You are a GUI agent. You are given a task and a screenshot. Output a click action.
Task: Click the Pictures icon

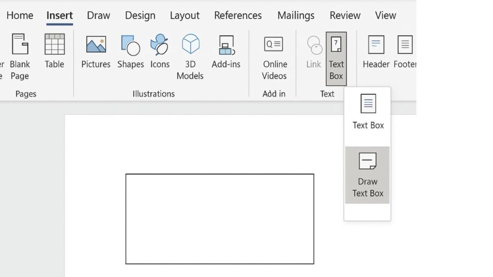96,51
